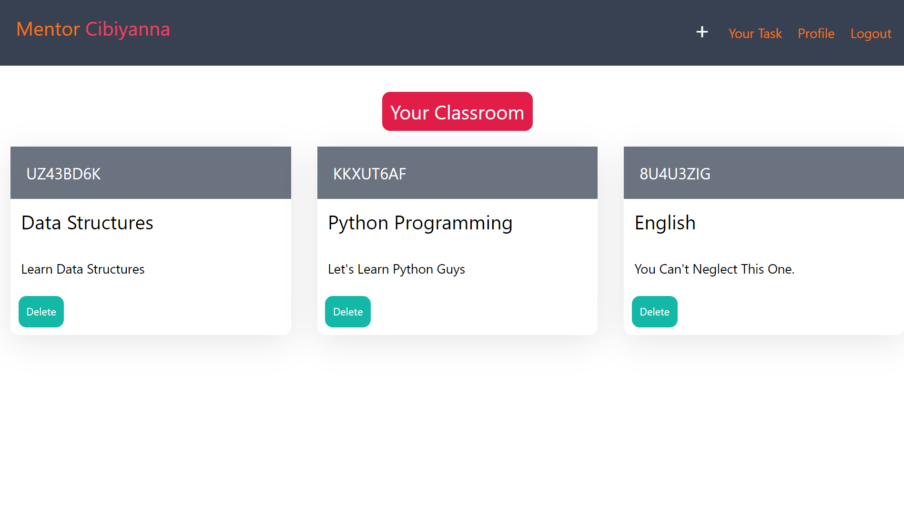The height and width of the screenshot is (513, 904).
Task: Select the KKXUT6AF classroom code header
Action: (x=457, y=173)
